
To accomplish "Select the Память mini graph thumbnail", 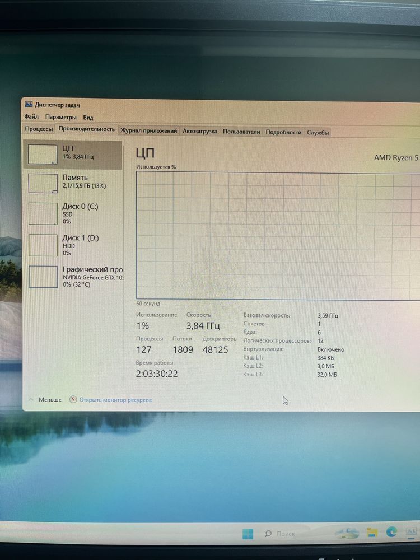I will coord(43,184).
